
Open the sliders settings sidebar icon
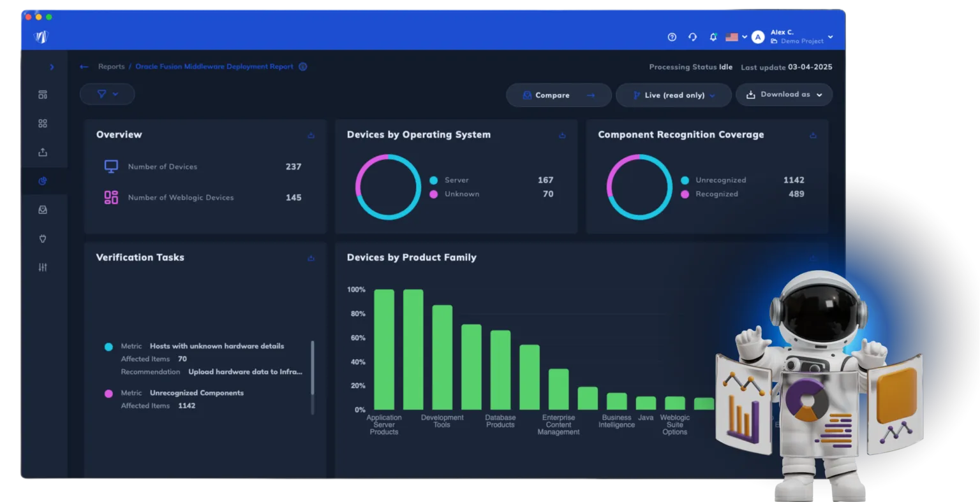click(43, 268)
